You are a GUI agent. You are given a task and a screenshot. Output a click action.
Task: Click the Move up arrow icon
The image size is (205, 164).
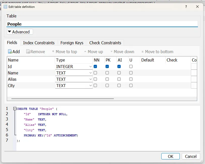85,52
